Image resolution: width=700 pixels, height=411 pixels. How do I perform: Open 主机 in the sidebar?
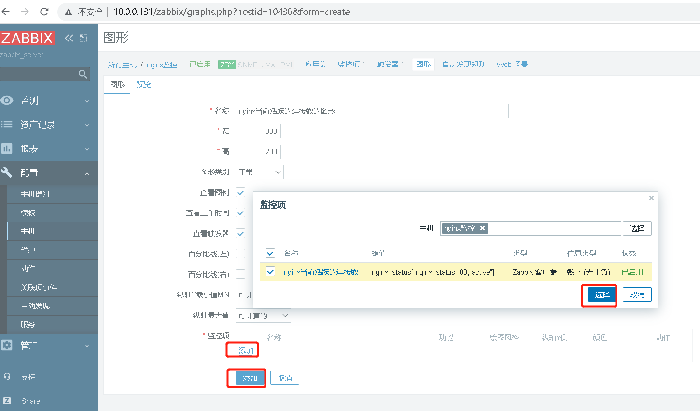click(52, 231)
